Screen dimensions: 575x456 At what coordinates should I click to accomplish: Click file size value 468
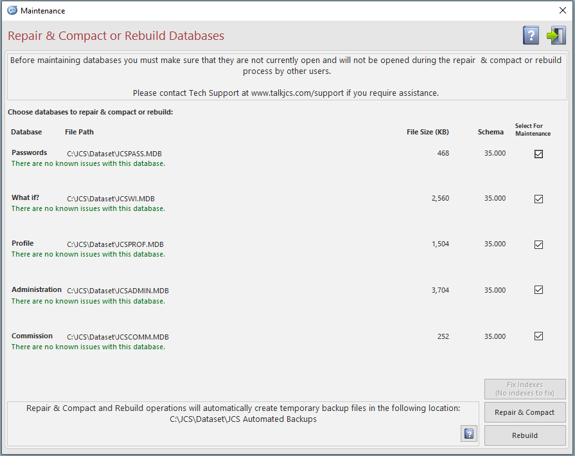click(443, 153)
